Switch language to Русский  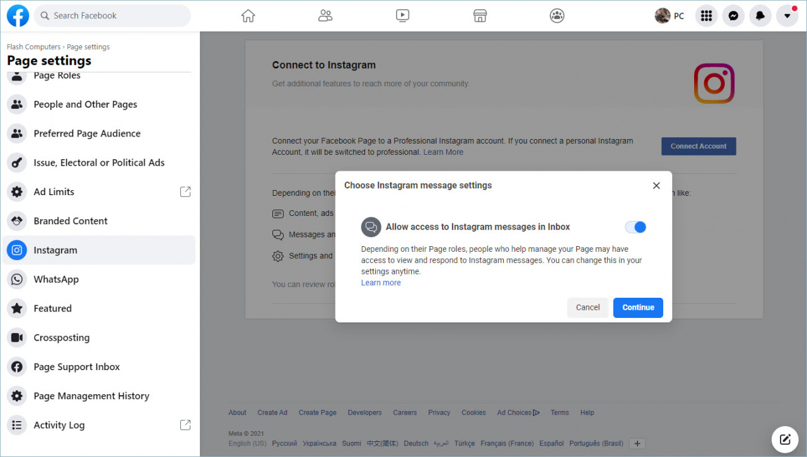pos(284,444)
